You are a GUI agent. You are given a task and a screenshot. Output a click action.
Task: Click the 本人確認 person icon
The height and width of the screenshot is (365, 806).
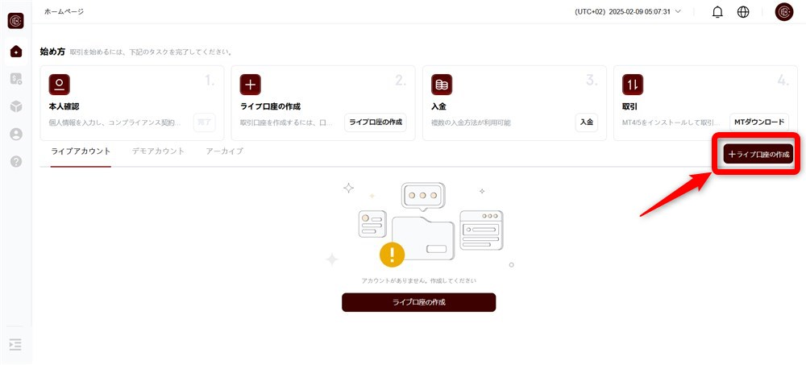pos(59,85)
